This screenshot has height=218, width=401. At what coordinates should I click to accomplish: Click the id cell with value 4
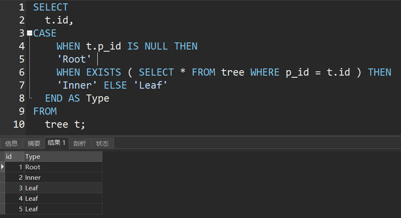[14, 198]
